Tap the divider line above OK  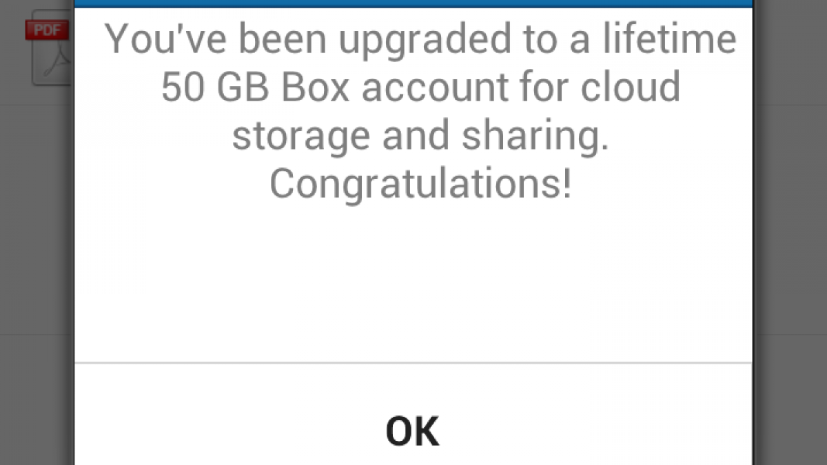(413, 362)
